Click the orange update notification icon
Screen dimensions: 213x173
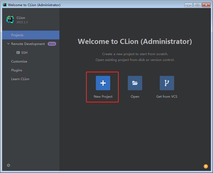[206, 166]
